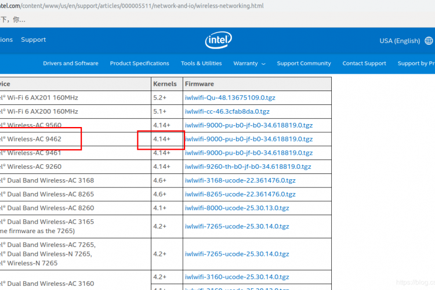Open Tools & Utilities page
Viewport: 435px width, 290px height.
pyautogui.click(x=201, y=63)
